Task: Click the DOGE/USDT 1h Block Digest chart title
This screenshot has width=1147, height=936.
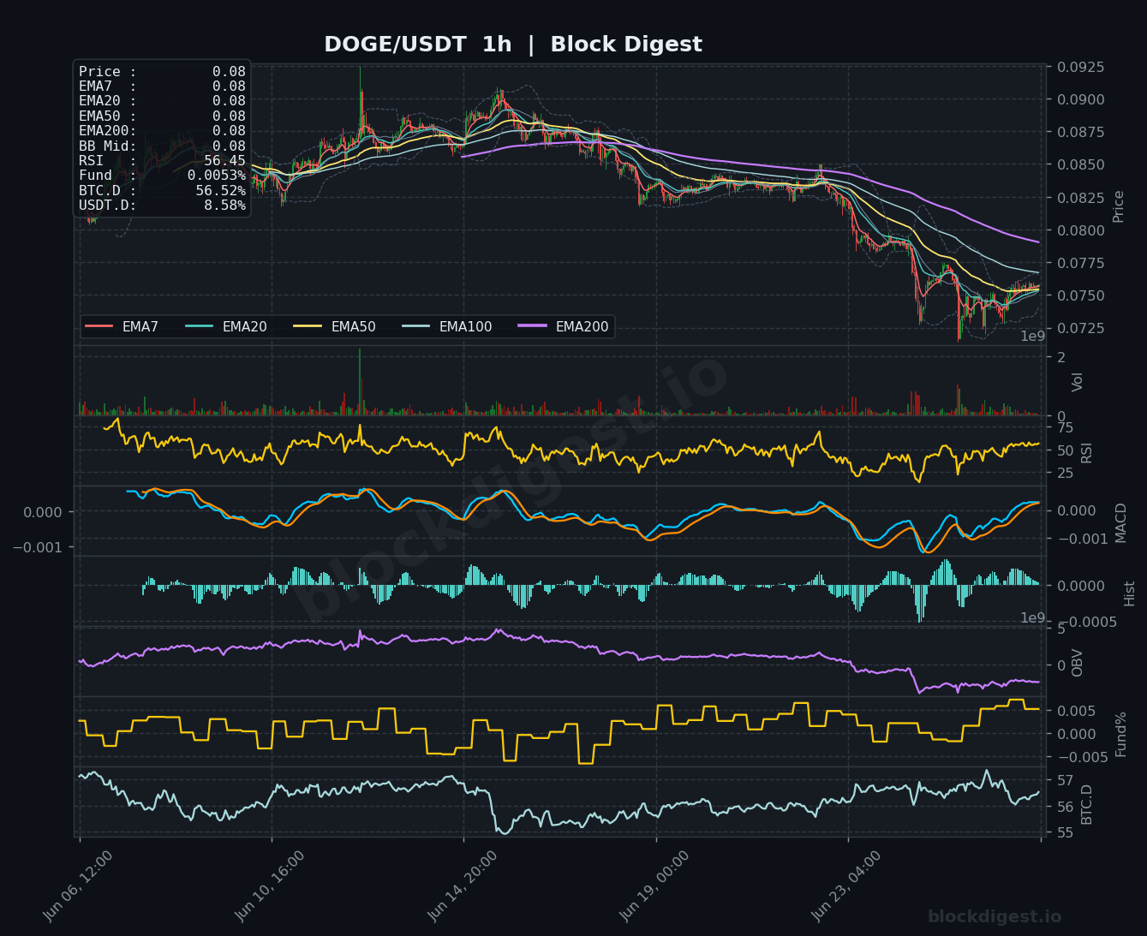Action: coord(513,45)
